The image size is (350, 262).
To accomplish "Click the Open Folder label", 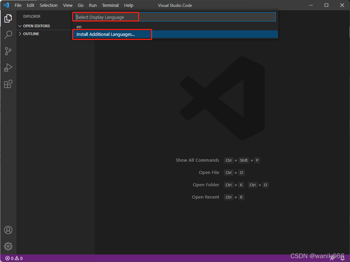I will (x=206, y=185).
